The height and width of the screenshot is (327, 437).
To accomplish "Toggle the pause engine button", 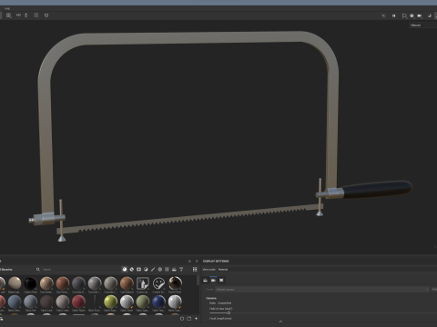I will [x=394, y=15].
